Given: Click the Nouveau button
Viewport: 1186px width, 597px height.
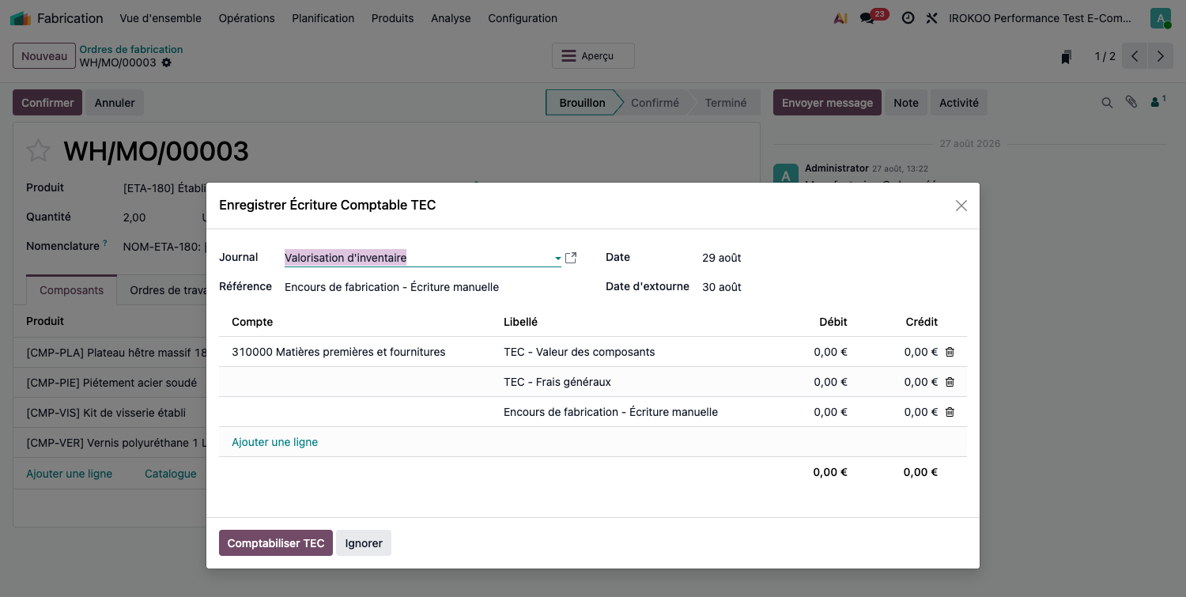Looking at the screenshot, I should [x=44, y=56].
